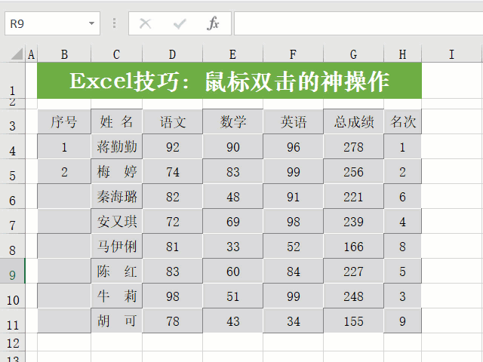This screenshot has height=362, width=483.
Task: Select row 10 header
Action: (12, 296)
